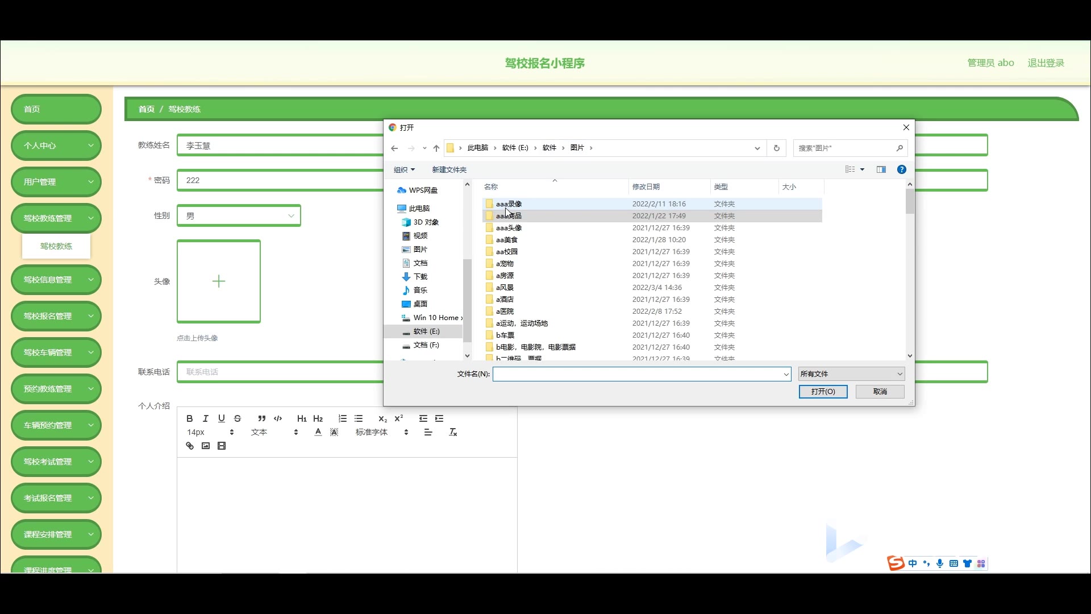Toggle underline formatting
This screenshot has height=614, width=1091.
pyautogui.click(x=222, y=418)
